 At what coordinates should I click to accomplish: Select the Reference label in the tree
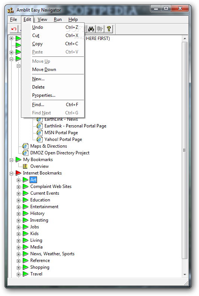pos(40,260)
